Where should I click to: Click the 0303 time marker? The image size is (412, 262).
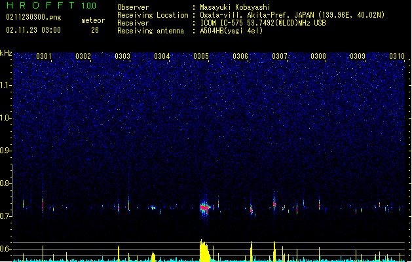(122, 56)
